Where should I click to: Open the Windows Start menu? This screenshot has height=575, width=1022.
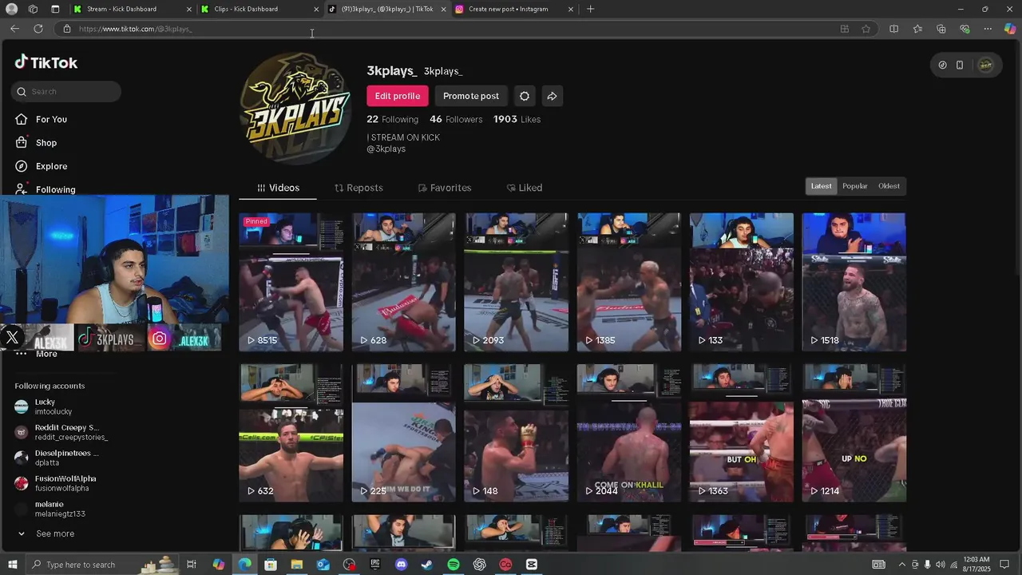12,565
